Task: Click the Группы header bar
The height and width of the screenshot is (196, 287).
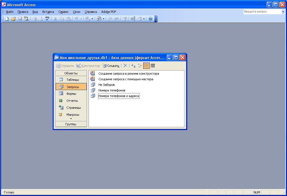Action: point(71,124)
